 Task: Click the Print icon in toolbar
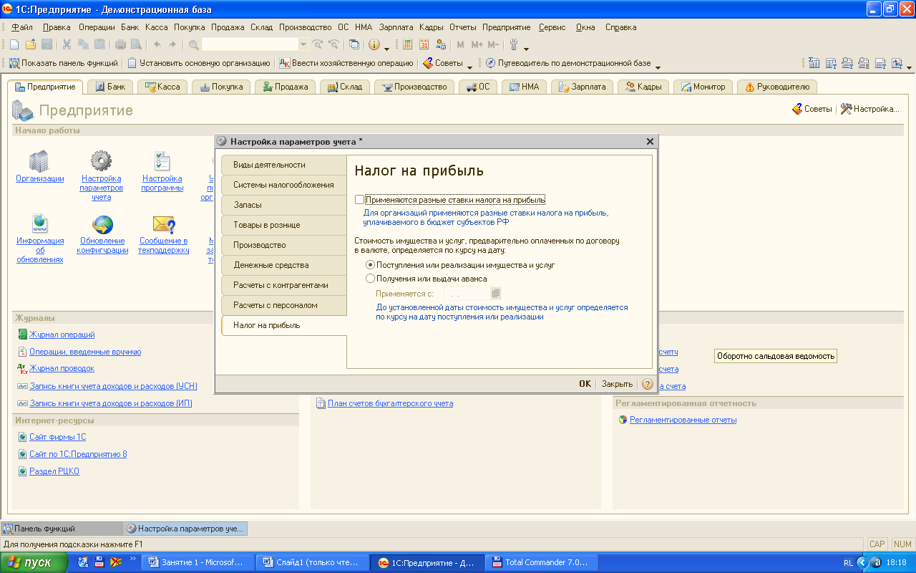coord(120,44)
